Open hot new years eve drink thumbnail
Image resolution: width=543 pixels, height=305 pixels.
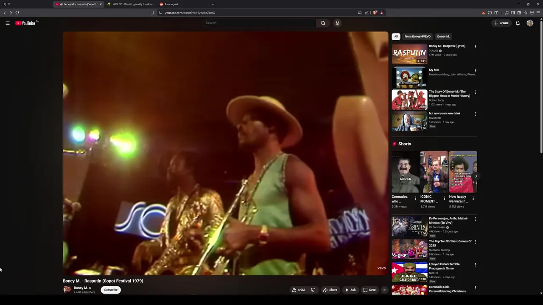409,122
